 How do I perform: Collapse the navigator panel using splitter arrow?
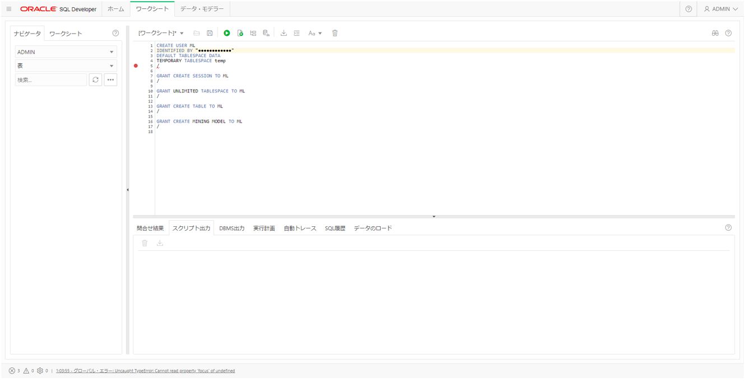click(127, 190)
